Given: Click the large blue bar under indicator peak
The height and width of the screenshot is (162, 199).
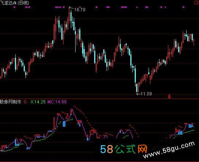Looking at the screenshot, I should pyautogui.click(x=64, y=124).
